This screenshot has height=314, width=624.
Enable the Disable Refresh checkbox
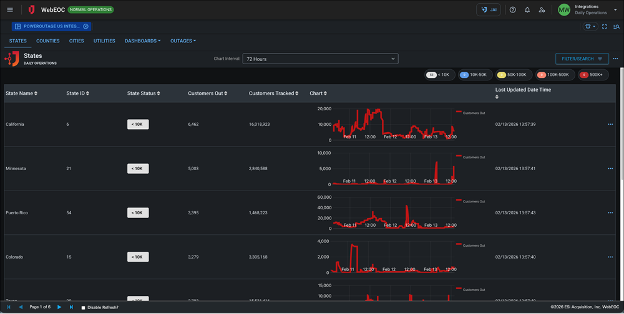coord(84,308)
